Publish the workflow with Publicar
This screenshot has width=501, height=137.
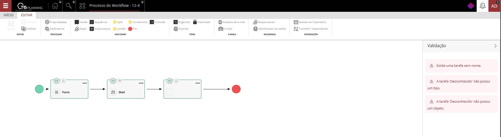tap(29, 29)
